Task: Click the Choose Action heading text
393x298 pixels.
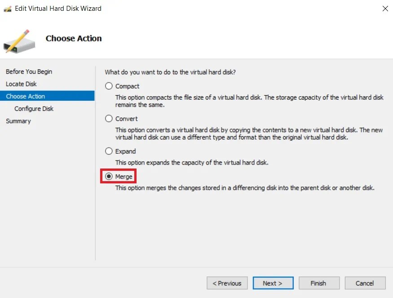Action: click(x=74, y=38)
